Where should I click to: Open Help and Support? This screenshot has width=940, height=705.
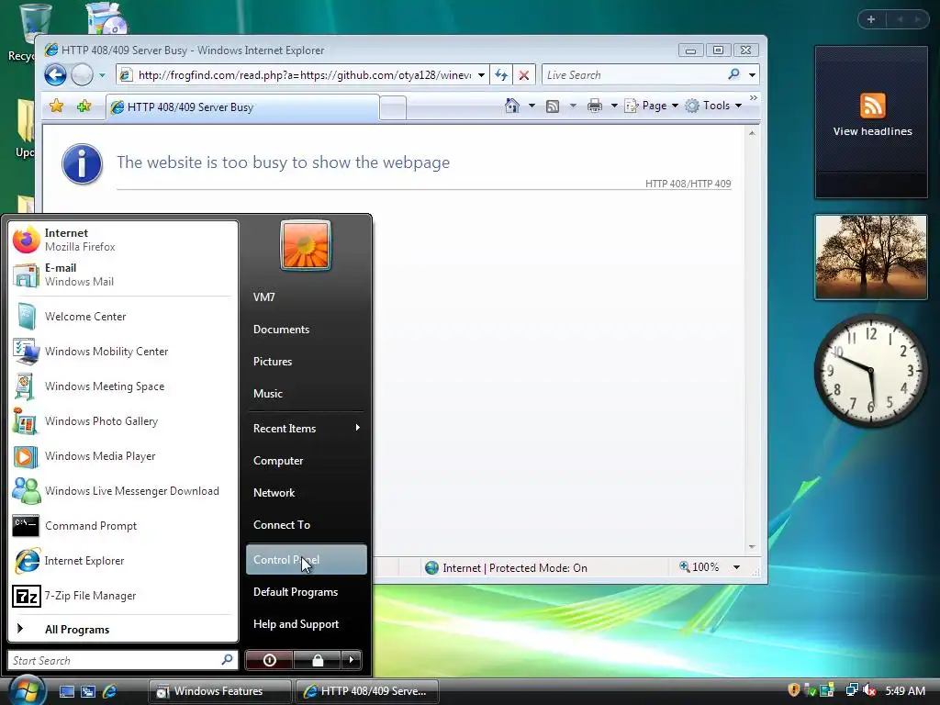point(307,624)
